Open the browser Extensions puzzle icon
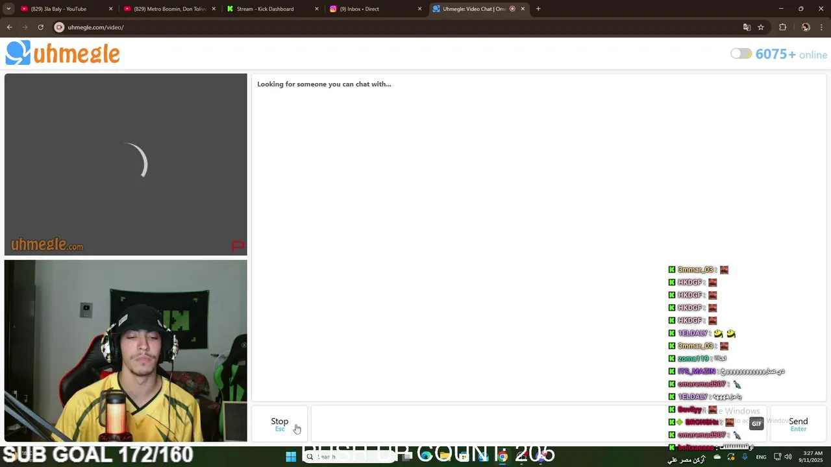Screen dimensions: 831x467 coord(782,27)
